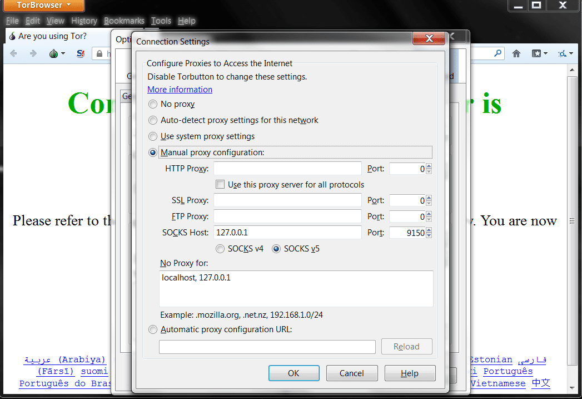Open the bookmarks star icon

click(536, 53)
